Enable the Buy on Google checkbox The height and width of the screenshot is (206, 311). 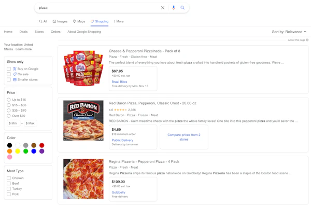pyautogui.click(x=9, y=68)
